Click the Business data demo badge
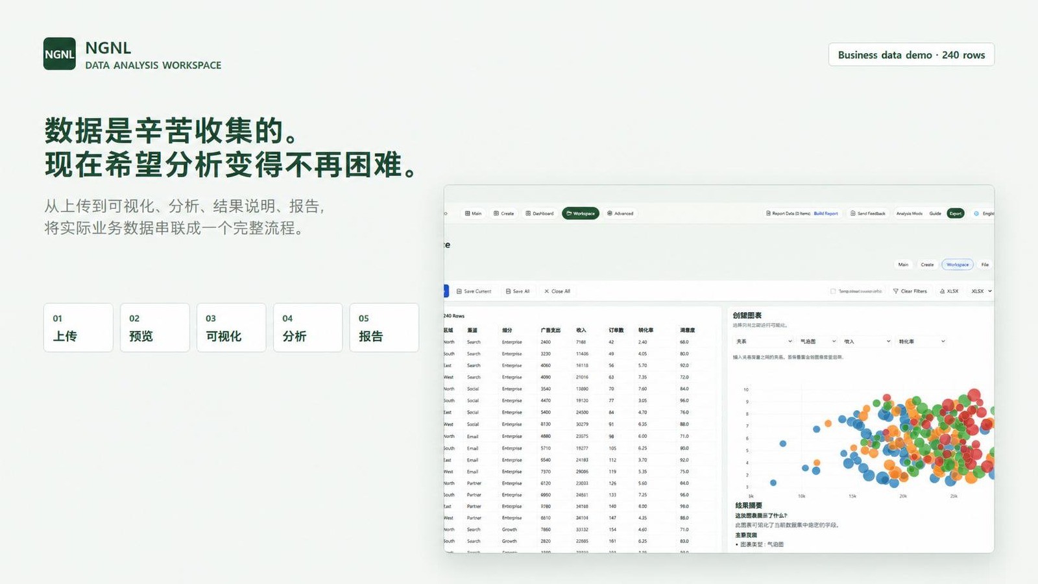Image resolution: width=1038 pixels, height=584 pixels. 911,55
